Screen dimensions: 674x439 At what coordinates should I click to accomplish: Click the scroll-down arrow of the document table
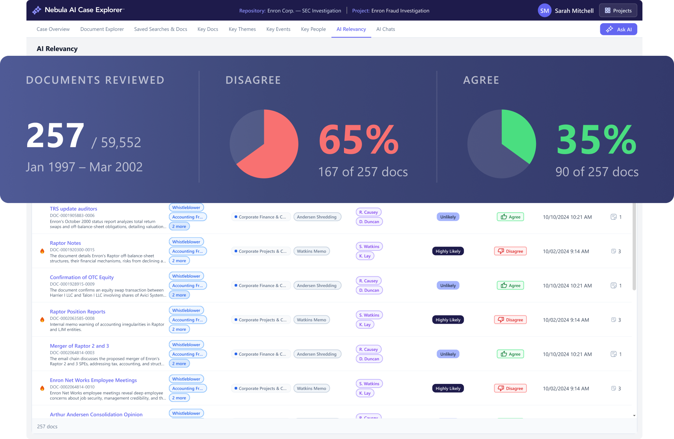(634, 416)
